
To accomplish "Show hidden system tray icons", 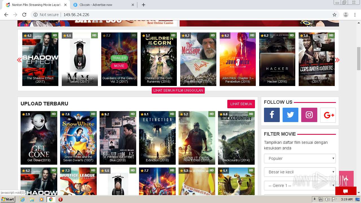I will (314, 199).
